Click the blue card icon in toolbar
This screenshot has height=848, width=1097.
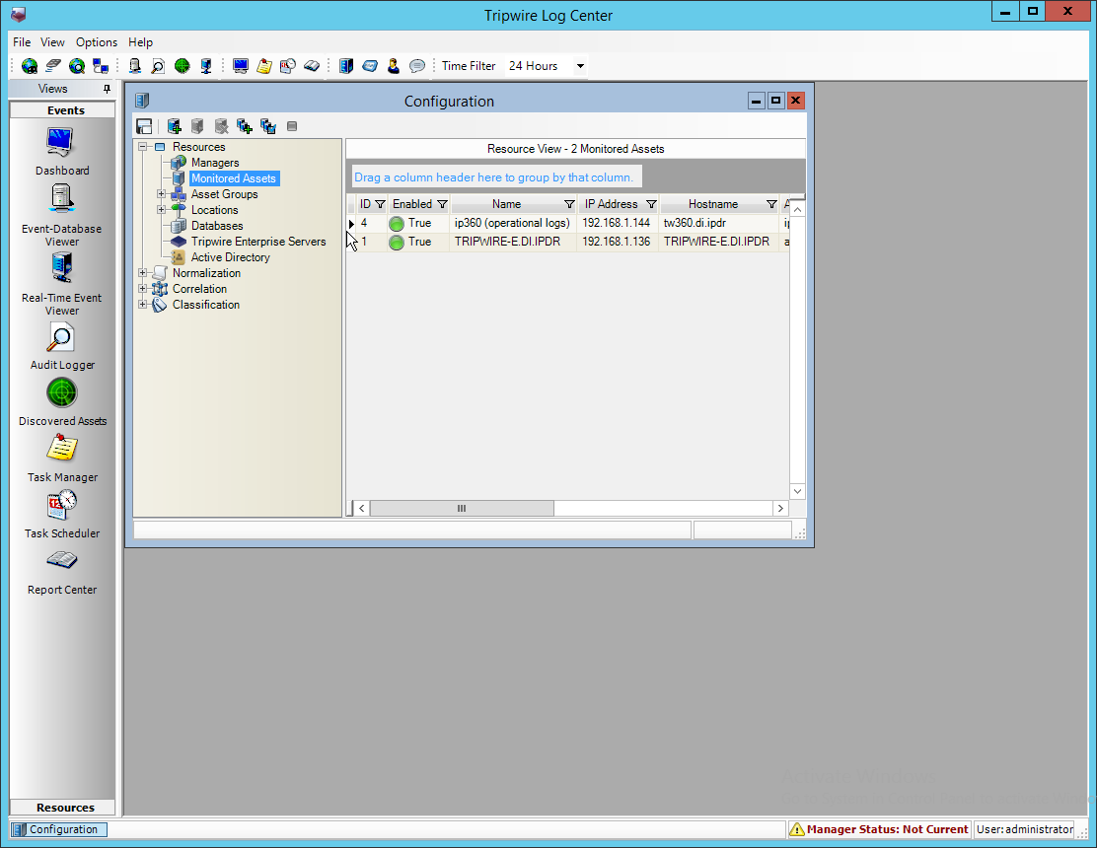pyautogui.click(x=370, y=66)
